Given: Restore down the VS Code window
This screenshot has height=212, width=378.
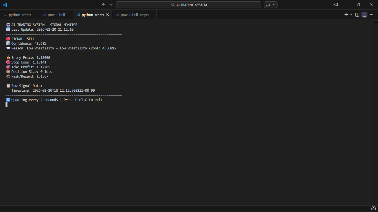Looking at the screenshot, I should click(359, 5).
